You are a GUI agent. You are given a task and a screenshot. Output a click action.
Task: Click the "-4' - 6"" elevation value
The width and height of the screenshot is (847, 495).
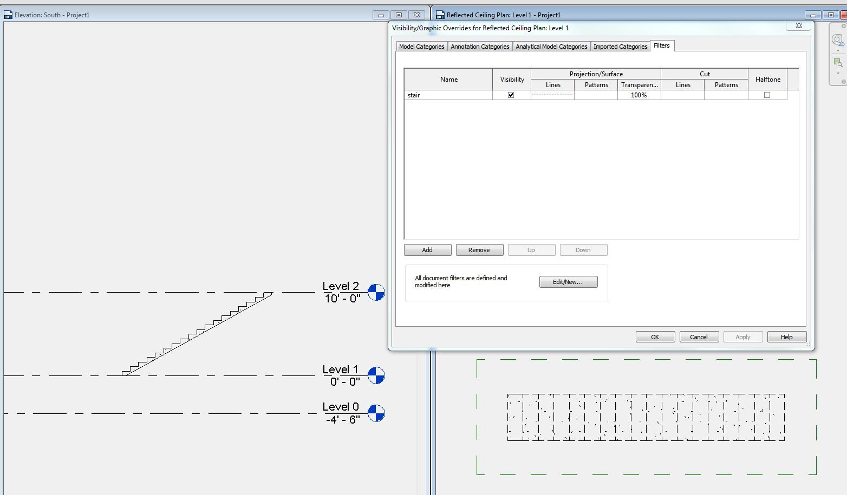[x=343, y=420]
